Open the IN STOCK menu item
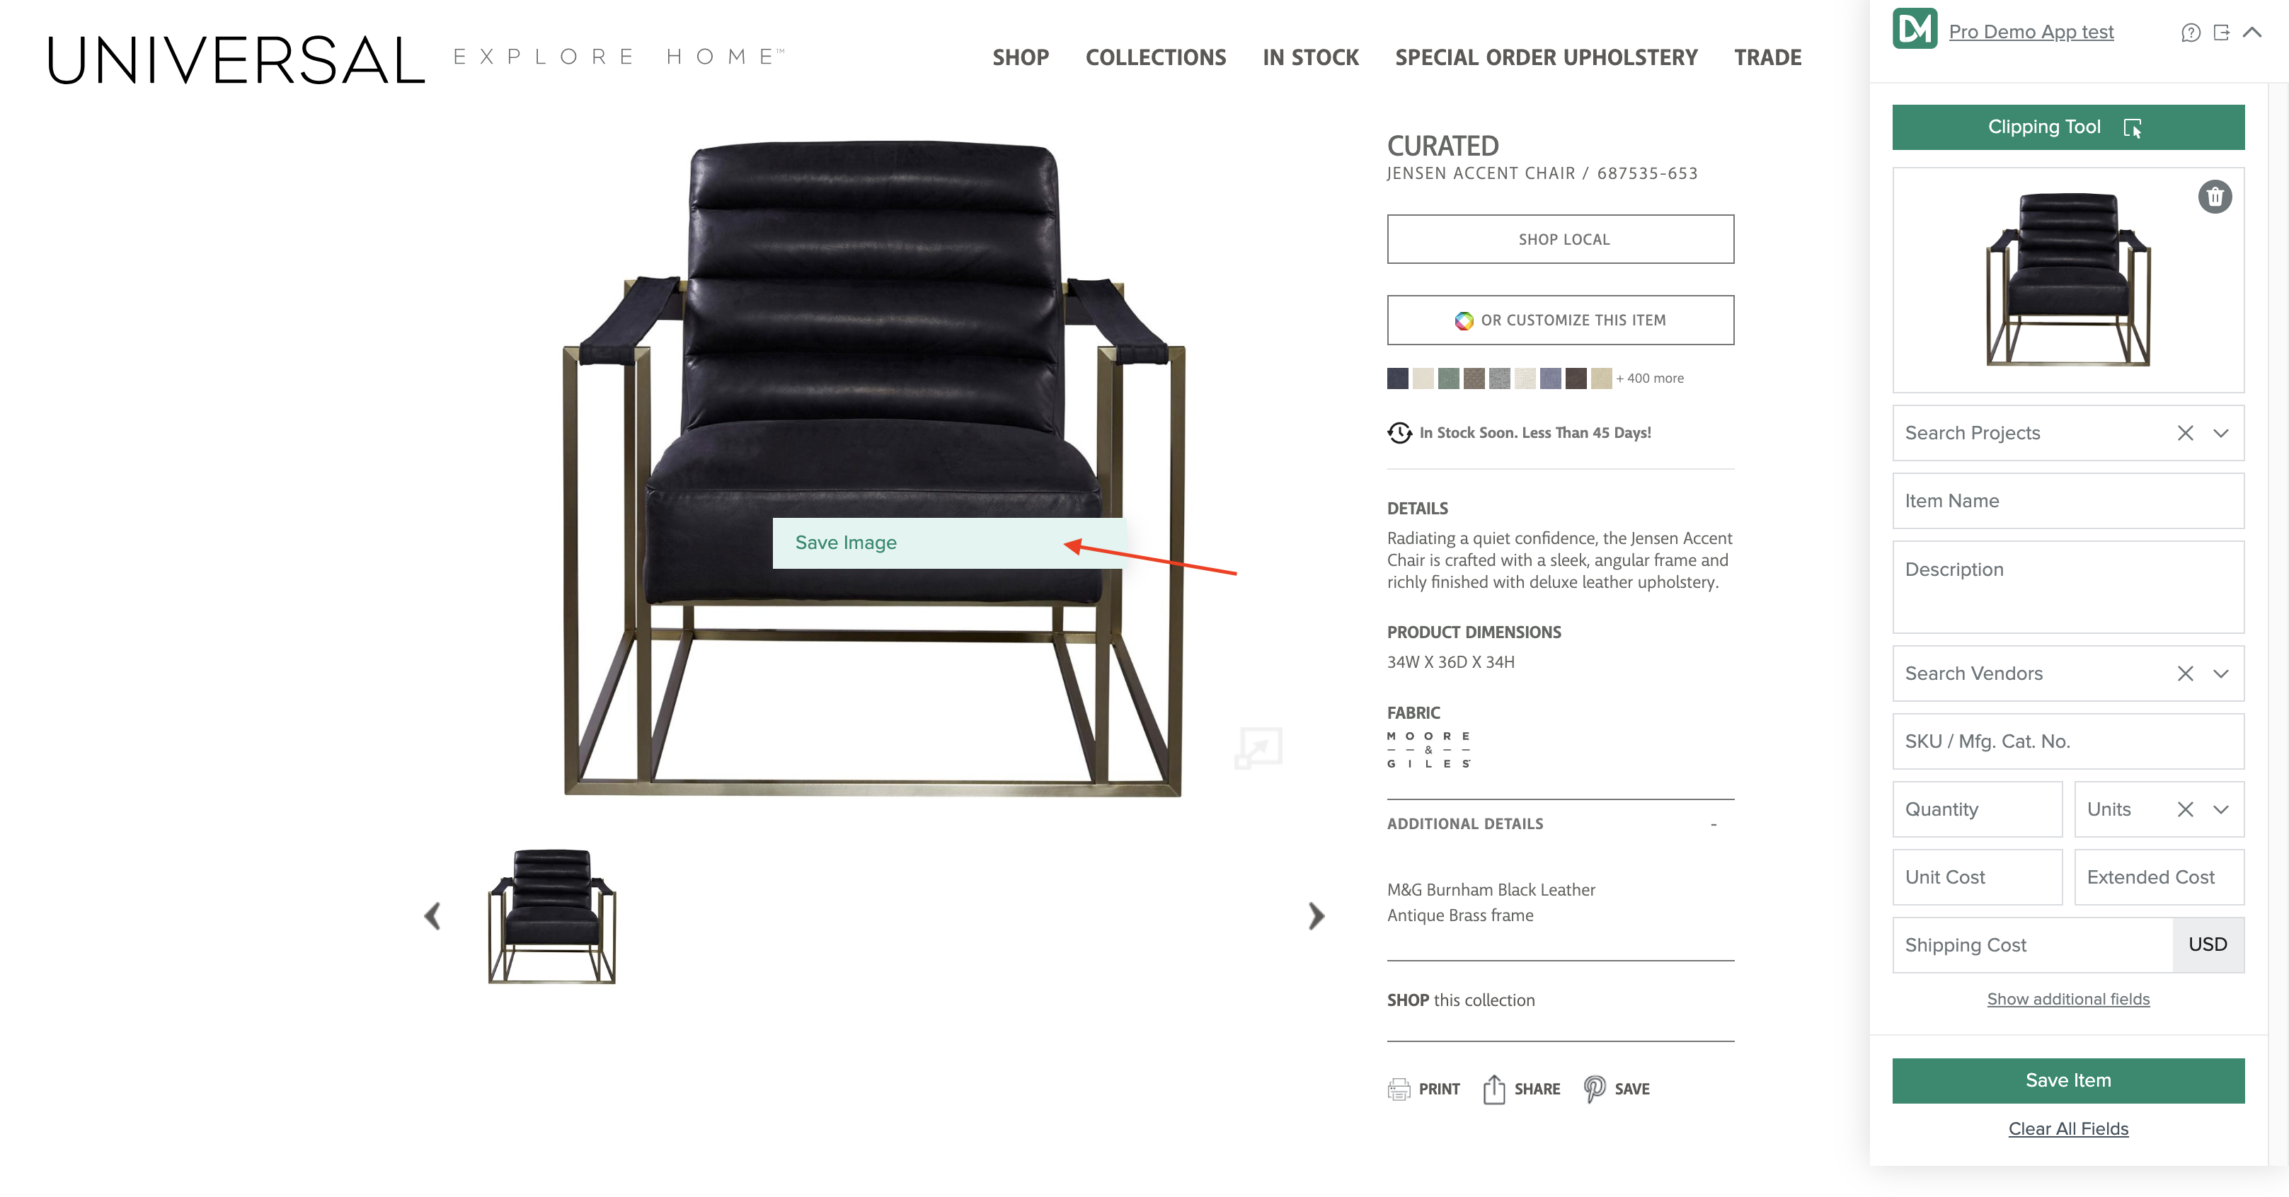2289x1197 pixels. click(1311, 58)
